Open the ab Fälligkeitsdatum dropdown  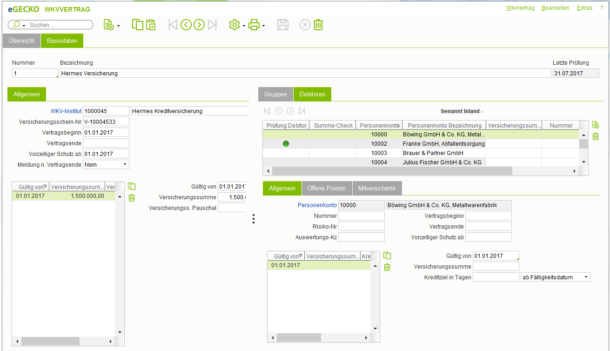pyautogui.click(x=586, y=277)
